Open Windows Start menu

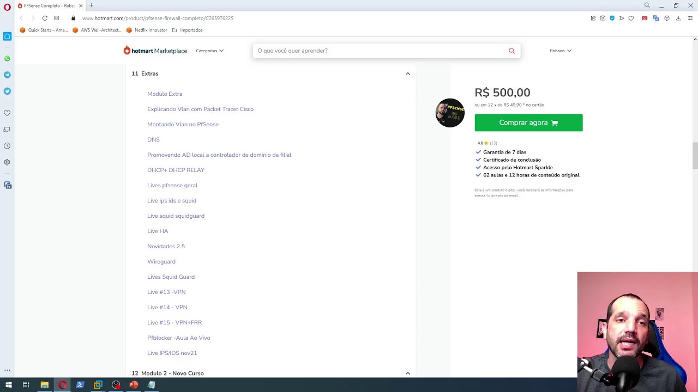click(8, 385)
